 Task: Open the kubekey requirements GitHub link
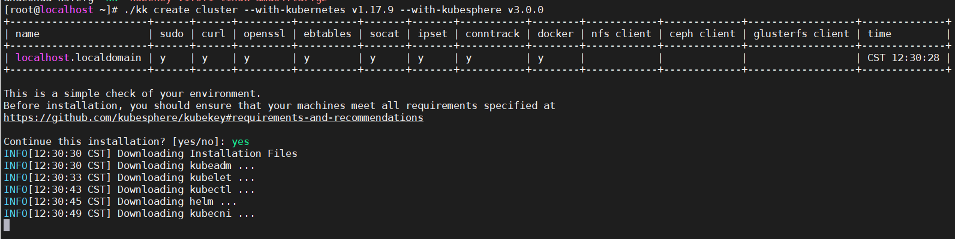214,118
